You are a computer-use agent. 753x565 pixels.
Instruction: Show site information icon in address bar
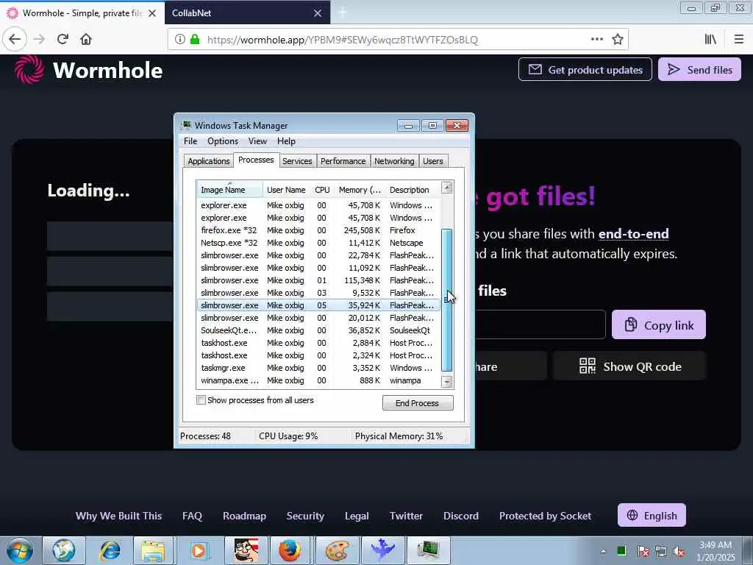point(179,40)
